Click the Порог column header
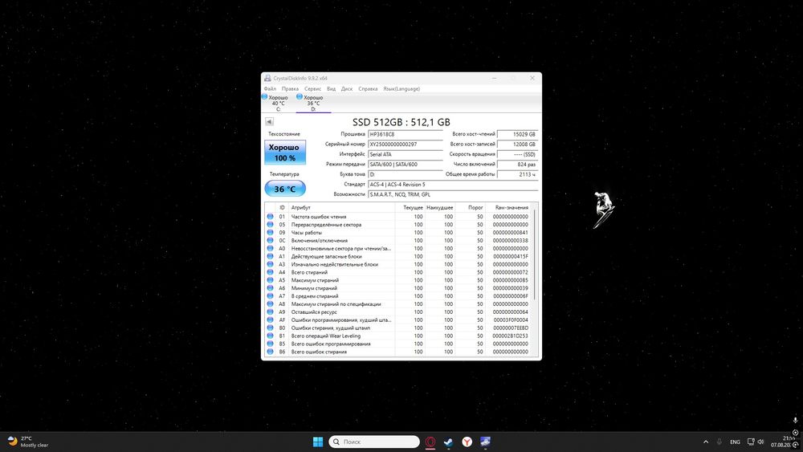 tap(470, 207)
